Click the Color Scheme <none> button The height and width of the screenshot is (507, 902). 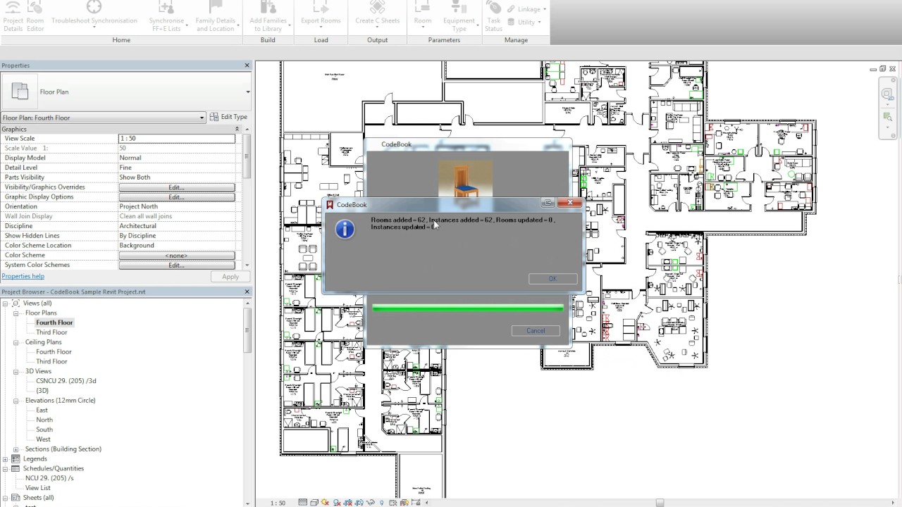click(176, 256)
